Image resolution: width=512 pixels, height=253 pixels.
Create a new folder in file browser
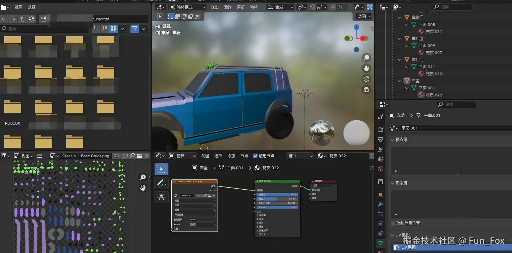pos(43,19)
